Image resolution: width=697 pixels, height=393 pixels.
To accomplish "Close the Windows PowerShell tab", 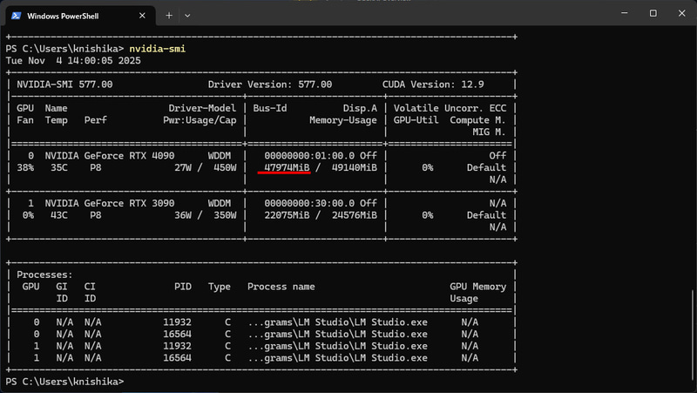I will point(142,16).
